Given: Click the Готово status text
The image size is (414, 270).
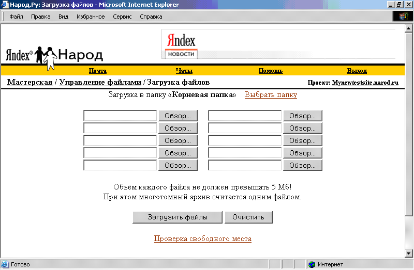Looking at the screenshot, I should (20, 264).
